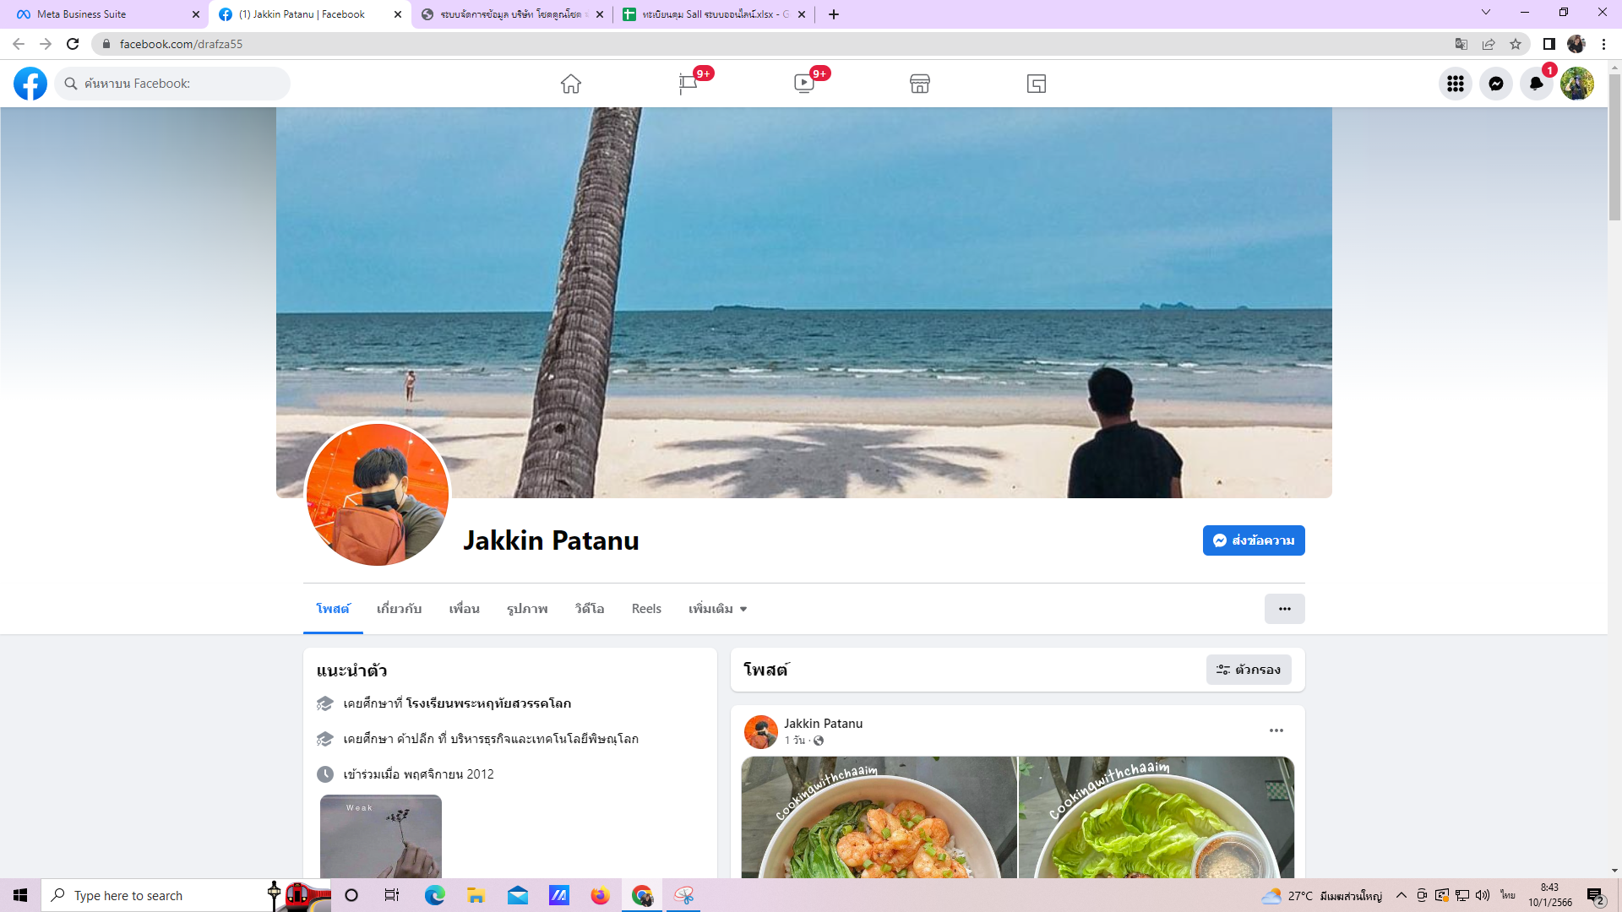Click the ส่งข้อความ message button
The height and width of the screenshot is (912, 1622).
[x=1253, y=540]
